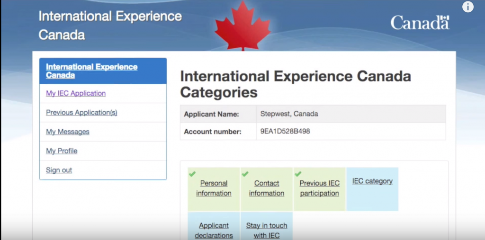Screen dimensions: 485x240
Task: Click the Canada wordmark logo
Action: (420, 22)
